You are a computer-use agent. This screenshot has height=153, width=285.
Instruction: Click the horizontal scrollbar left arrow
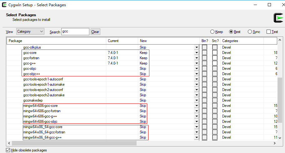tap(9, 143)
